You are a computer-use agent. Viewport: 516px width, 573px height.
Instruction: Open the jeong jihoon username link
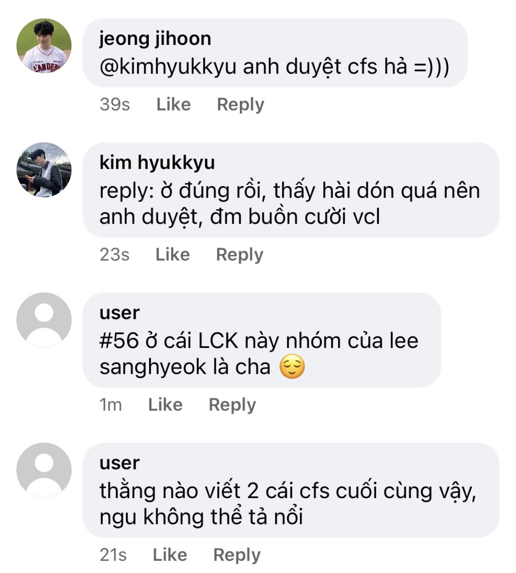pos(155,39)
